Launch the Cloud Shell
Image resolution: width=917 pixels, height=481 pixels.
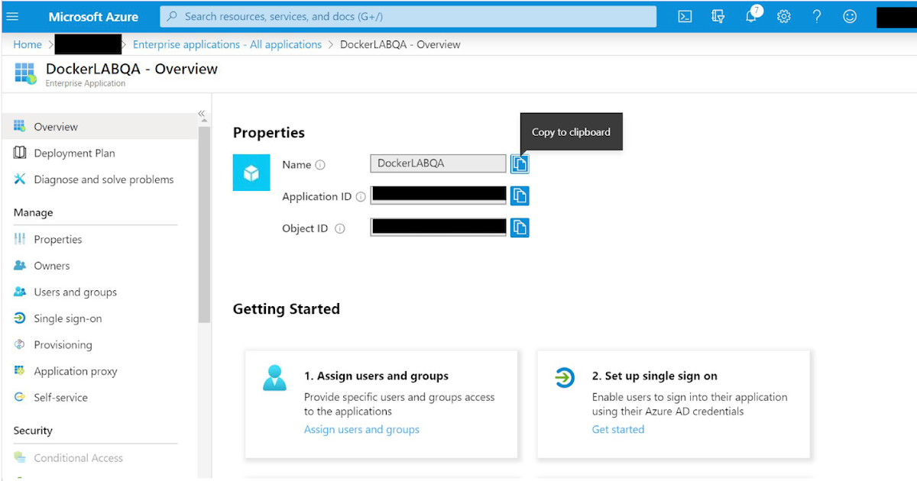pos(685,16)
